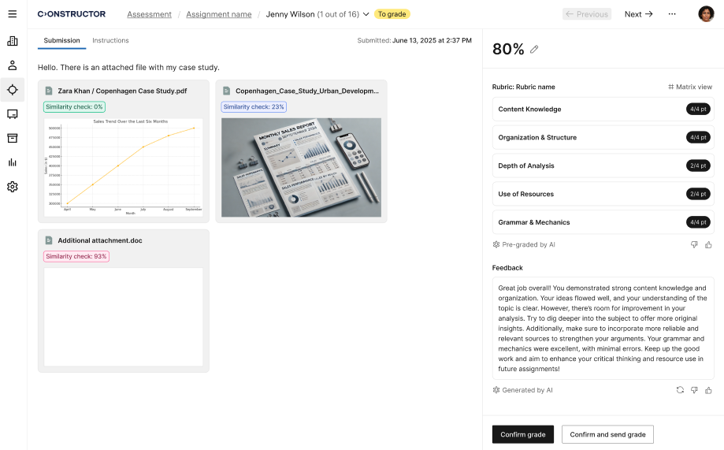This screenshot has width=724, height=450.
Task: Click the organization building sidebar icon
Action: pyautogui.click(x=12, y=41)
